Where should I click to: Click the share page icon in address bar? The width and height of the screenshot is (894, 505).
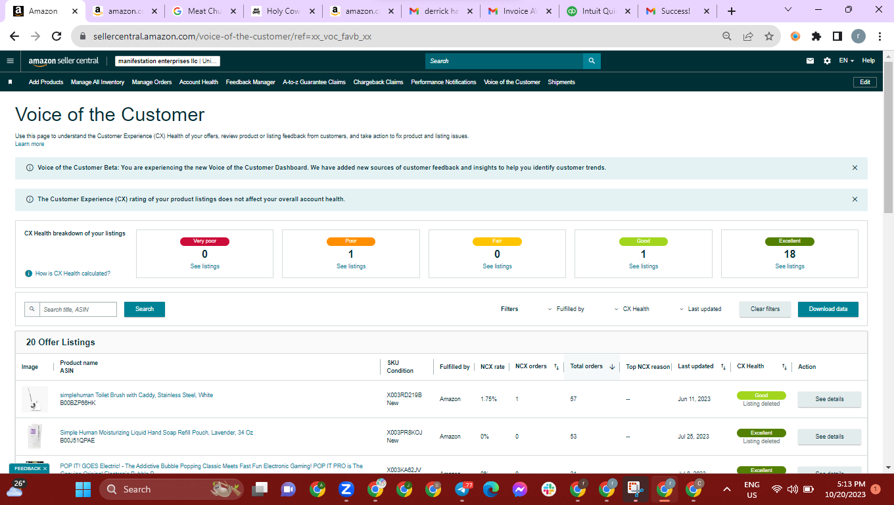point(747,37)
